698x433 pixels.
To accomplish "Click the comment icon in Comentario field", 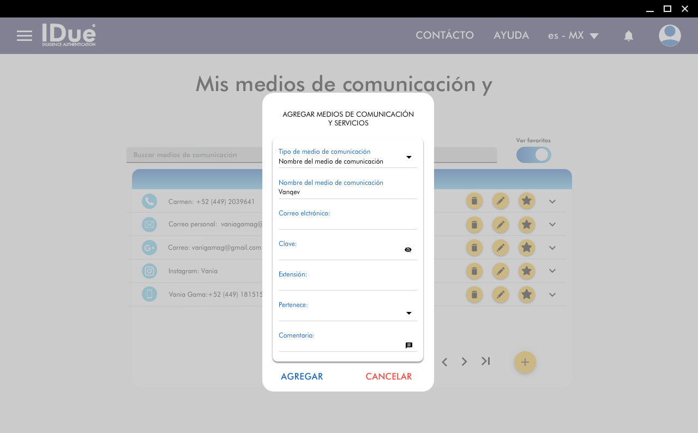I will 408,345.
